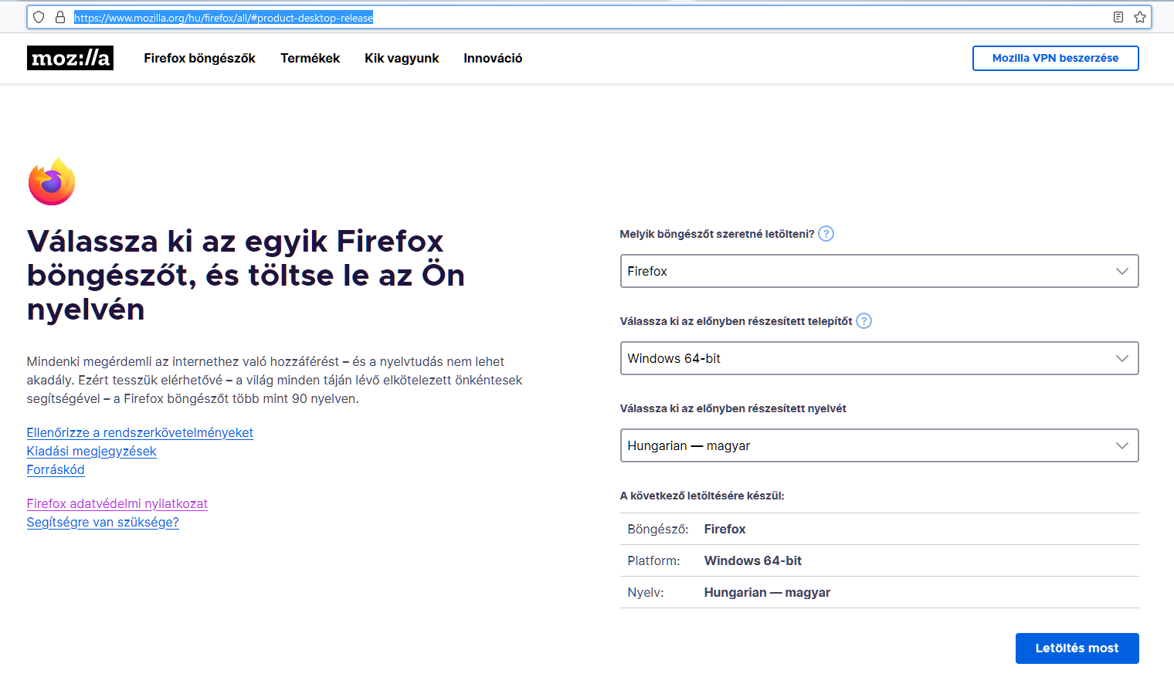Click label 'Melyik böngészőt szeretné letölteni?'
The image size is (1174, 677).
[717, 234]
